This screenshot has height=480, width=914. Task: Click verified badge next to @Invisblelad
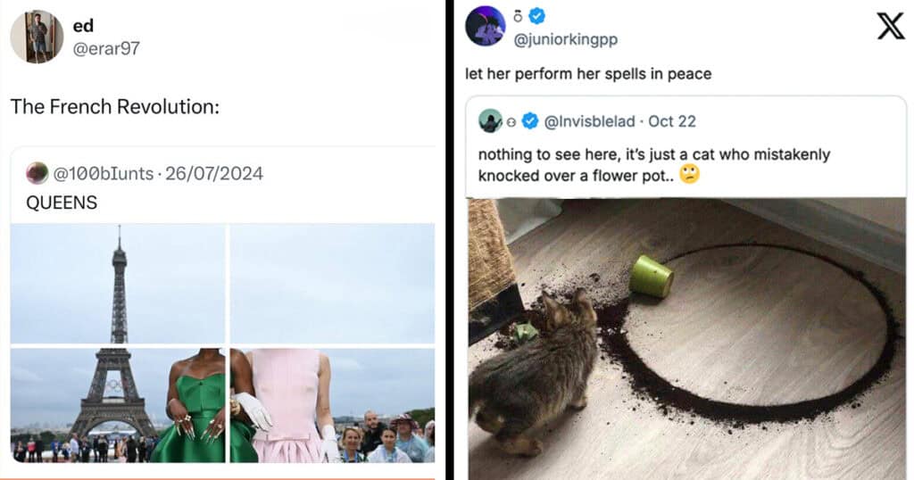point(530,120)
